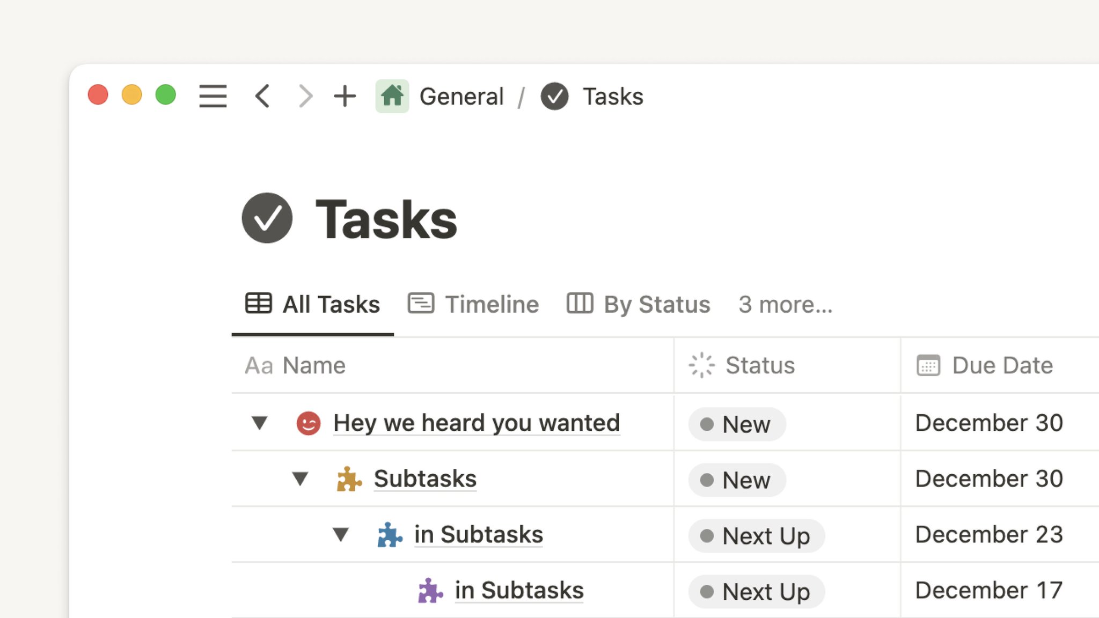Go forward with the right arrow
This screenshot has height=618, width=1099.
pos(305,96)
